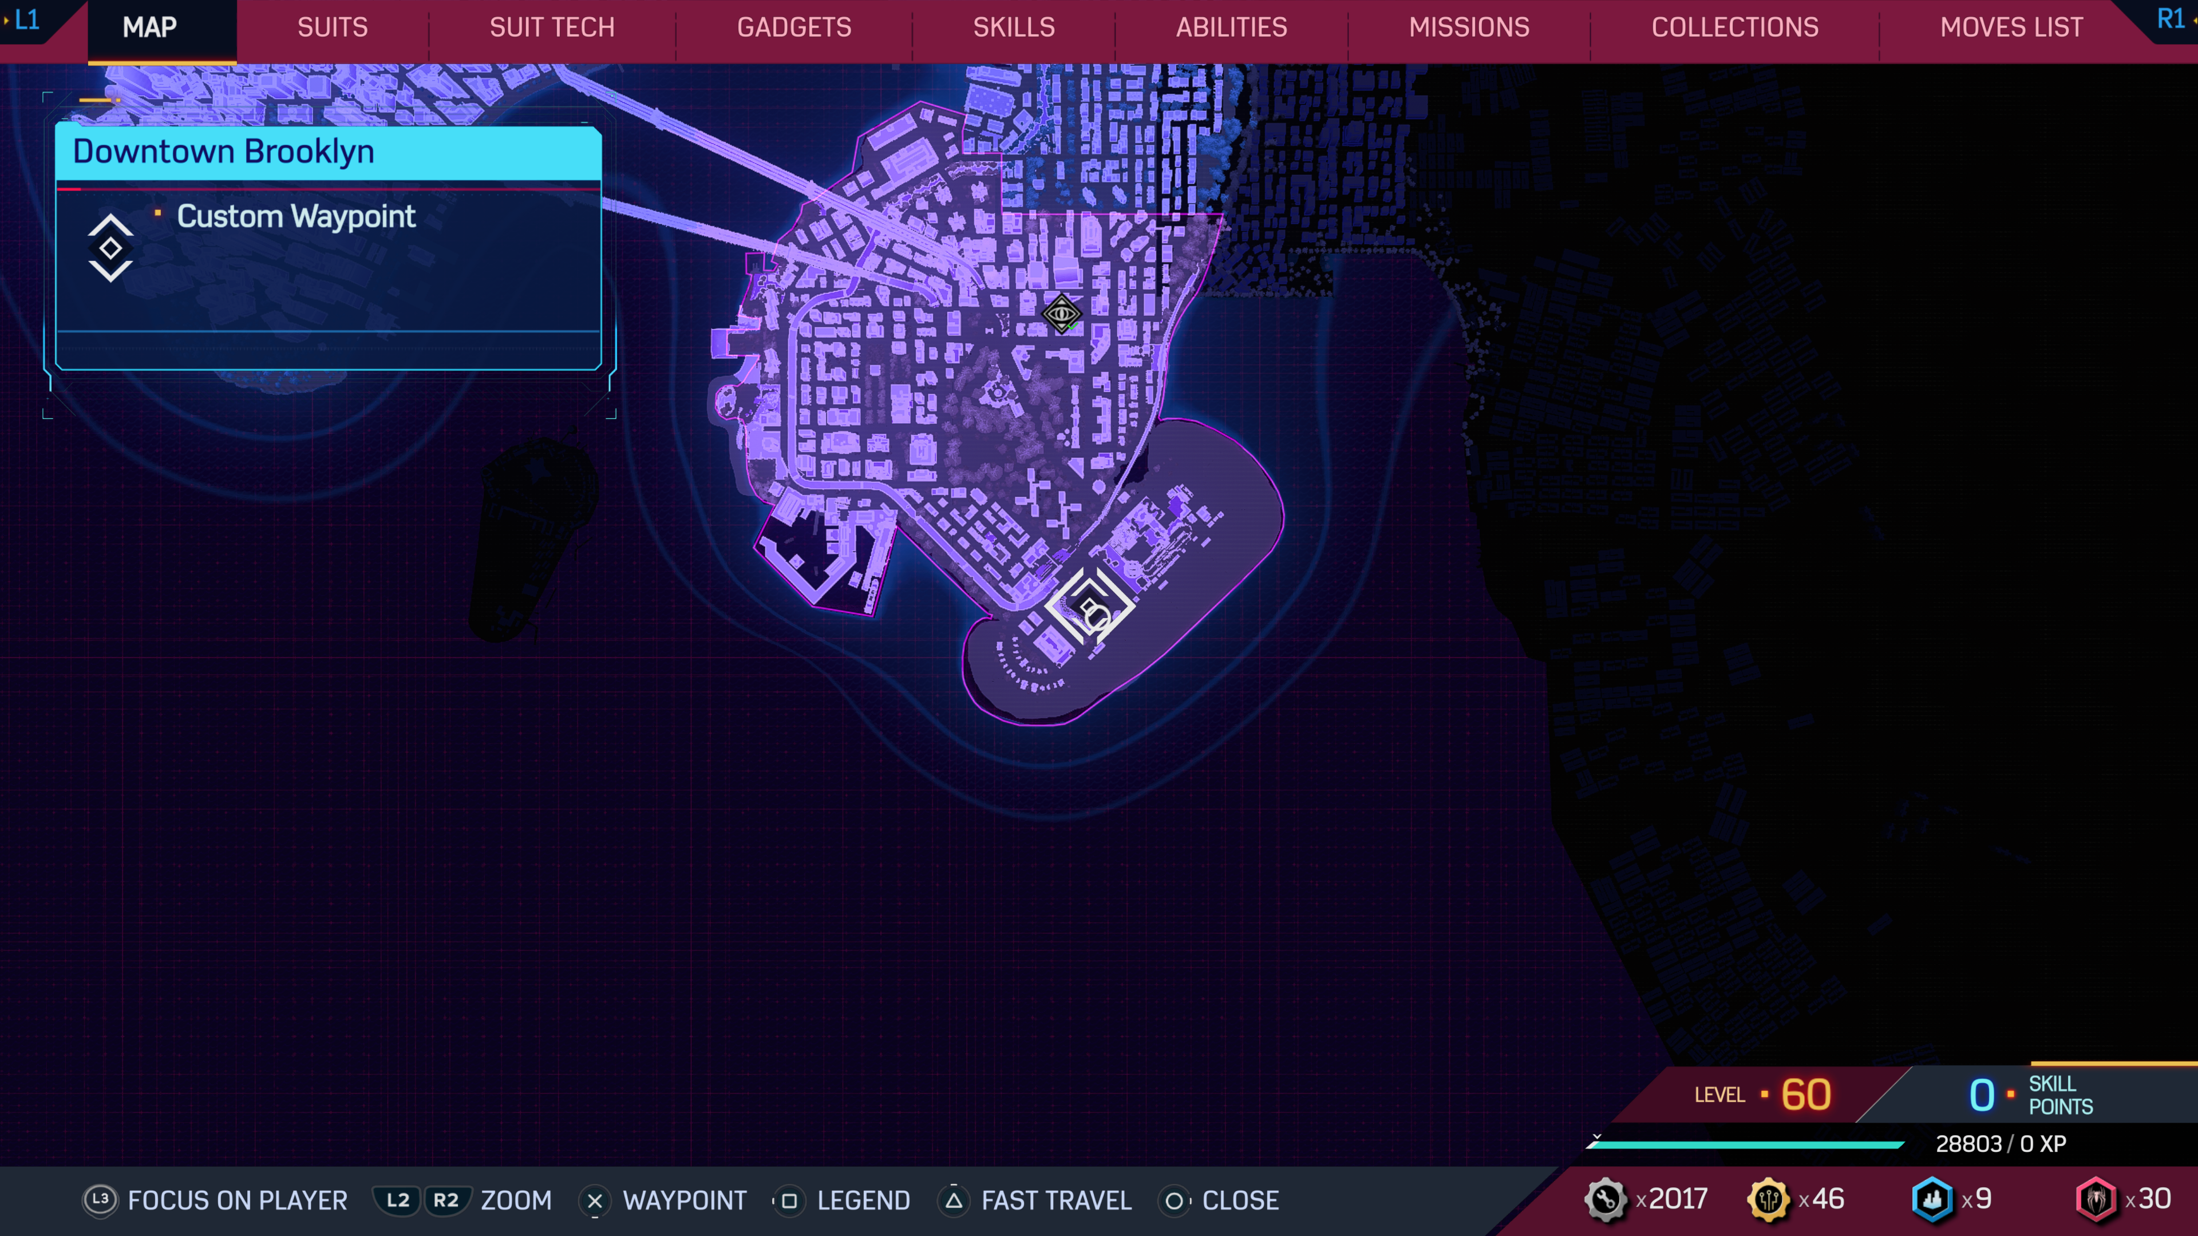Click the tech parts gear token icon
The height and width of the screenshot is (1236, 2198).
pos(1605,1199)
